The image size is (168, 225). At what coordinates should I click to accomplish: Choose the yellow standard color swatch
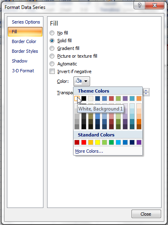(x=98, y=142)
